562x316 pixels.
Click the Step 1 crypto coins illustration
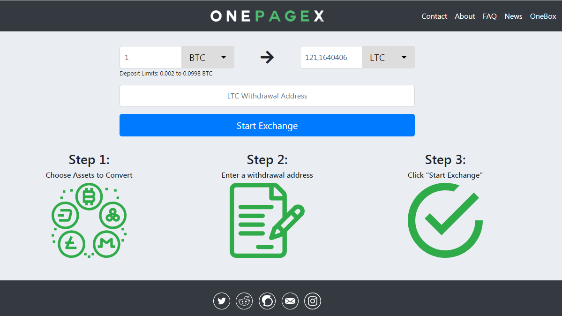pos(89,220)
